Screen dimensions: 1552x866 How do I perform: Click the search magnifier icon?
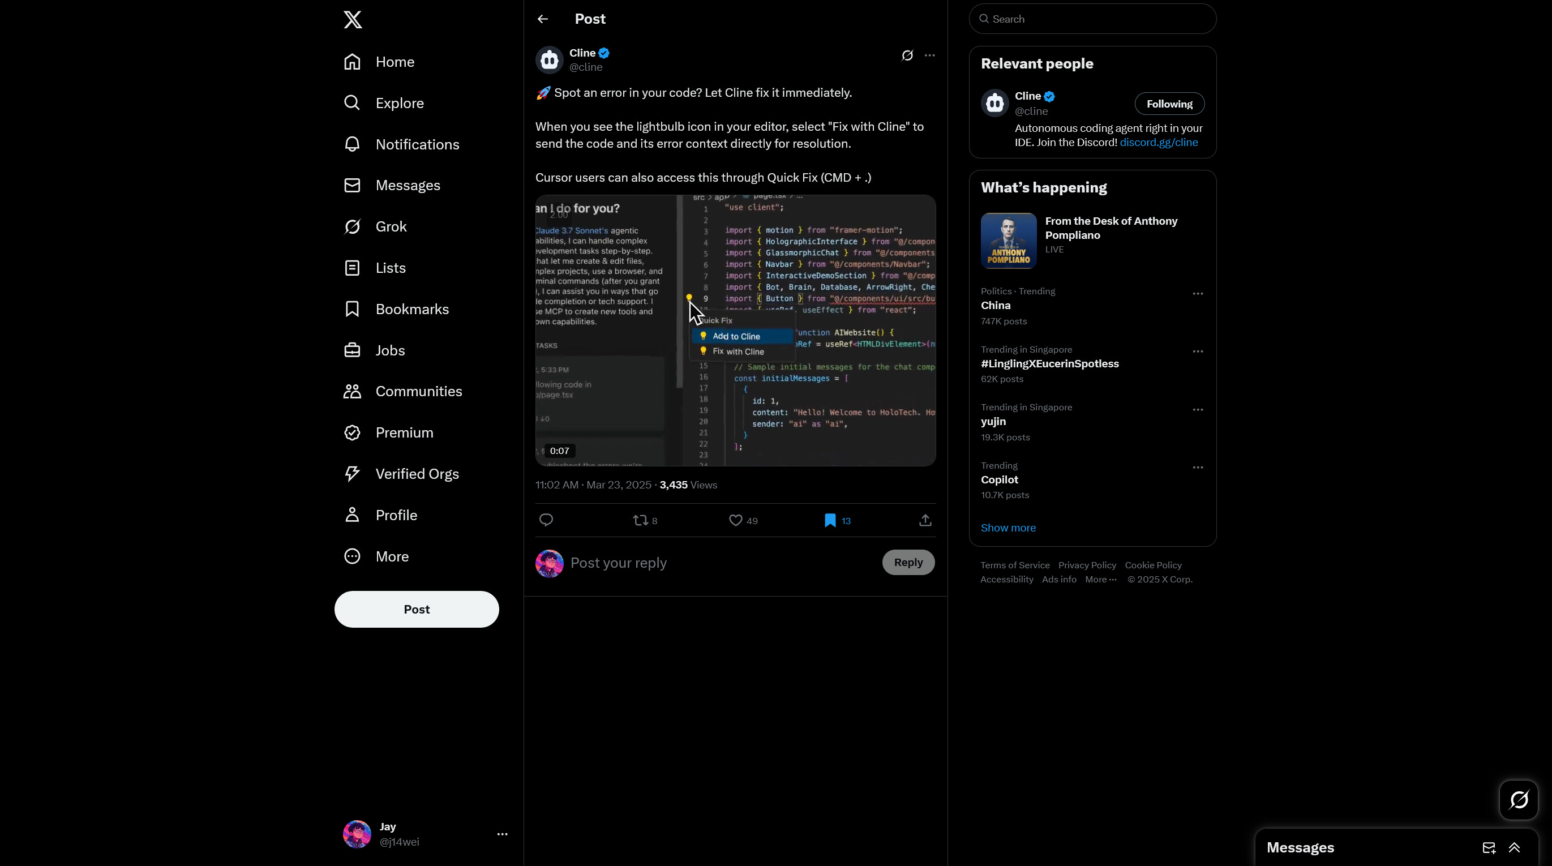click(984, 19)
